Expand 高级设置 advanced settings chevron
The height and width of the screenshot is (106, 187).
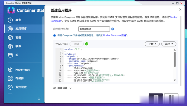(70, 88)
